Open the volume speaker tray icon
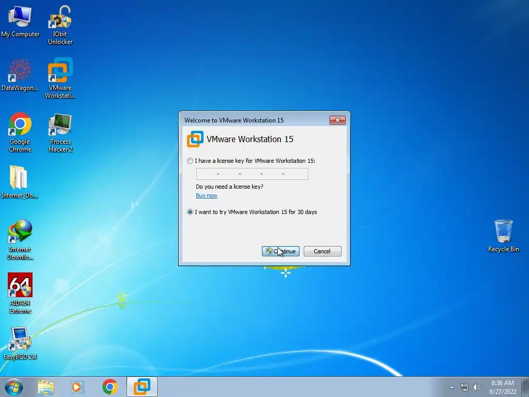 pyautogui.click(x=477, y=387)
